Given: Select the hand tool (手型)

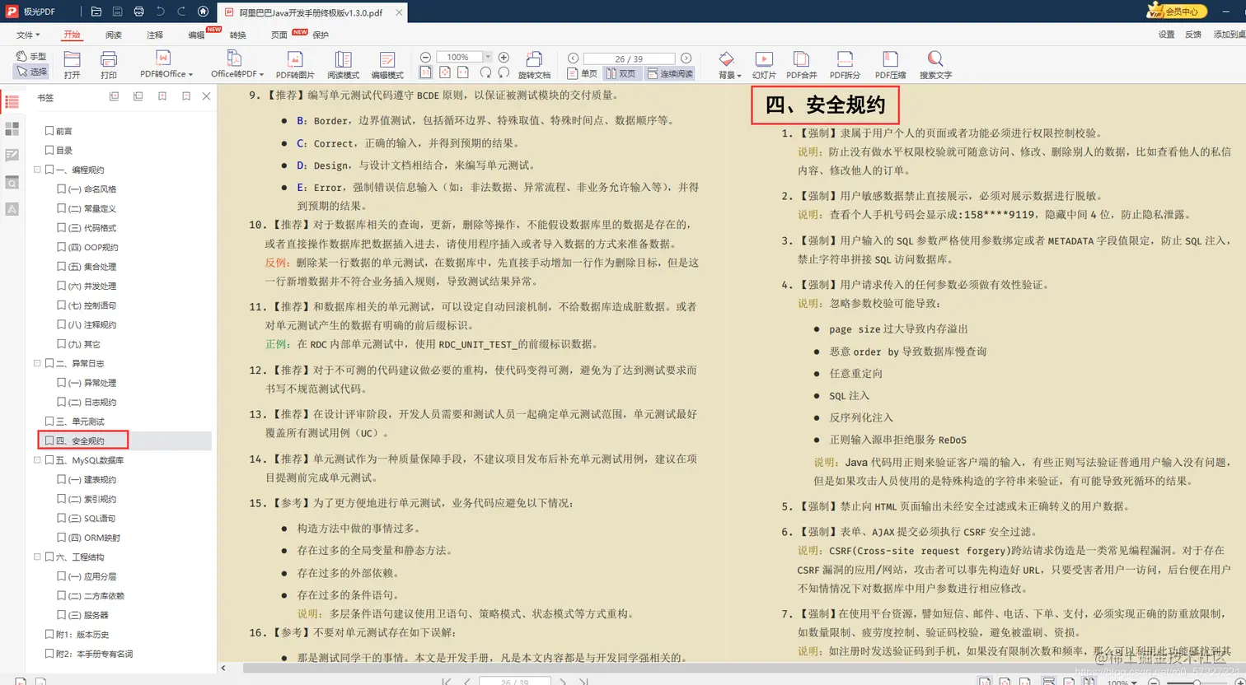Looking at the screenshot, I should tap(31, 56).
